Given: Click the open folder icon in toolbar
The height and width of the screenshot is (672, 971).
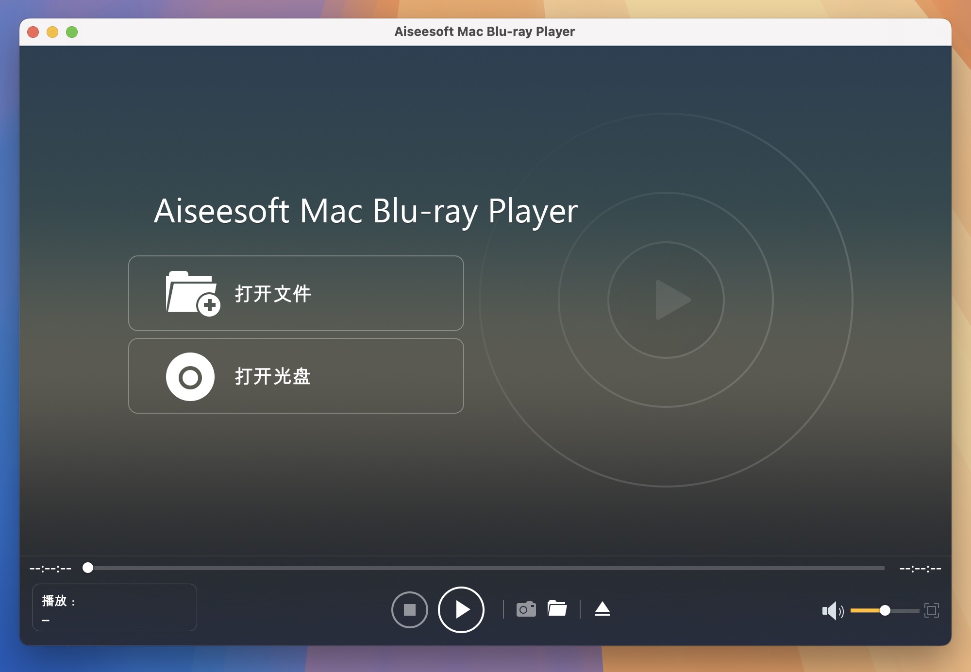Looking at the screenshot, I should (x=558, y=608).
